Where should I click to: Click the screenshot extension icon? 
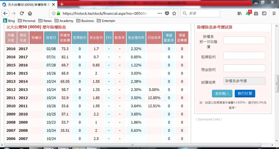[256, 13]
